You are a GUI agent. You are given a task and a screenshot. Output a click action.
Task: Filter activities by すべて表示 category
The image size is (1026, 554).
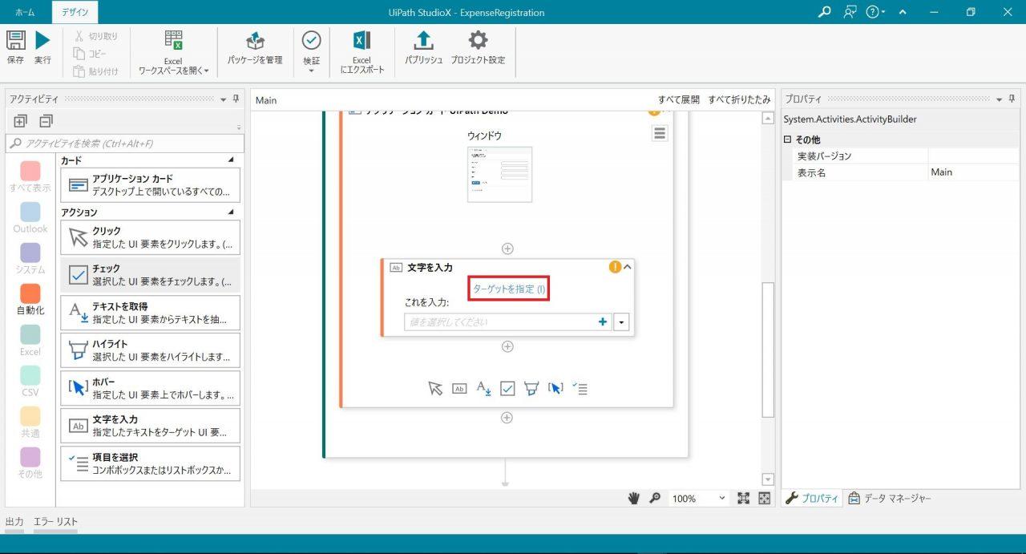tap(30, 176)
